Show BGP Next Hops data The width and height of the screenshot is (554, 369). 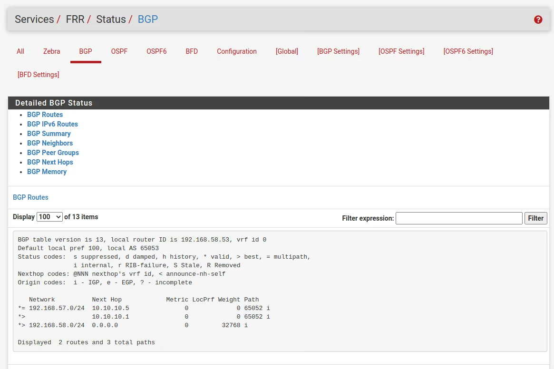pos(50,162)
